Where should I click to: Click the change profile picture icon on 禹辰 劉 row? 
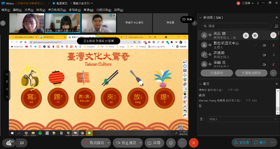click(x=255, y=36)
